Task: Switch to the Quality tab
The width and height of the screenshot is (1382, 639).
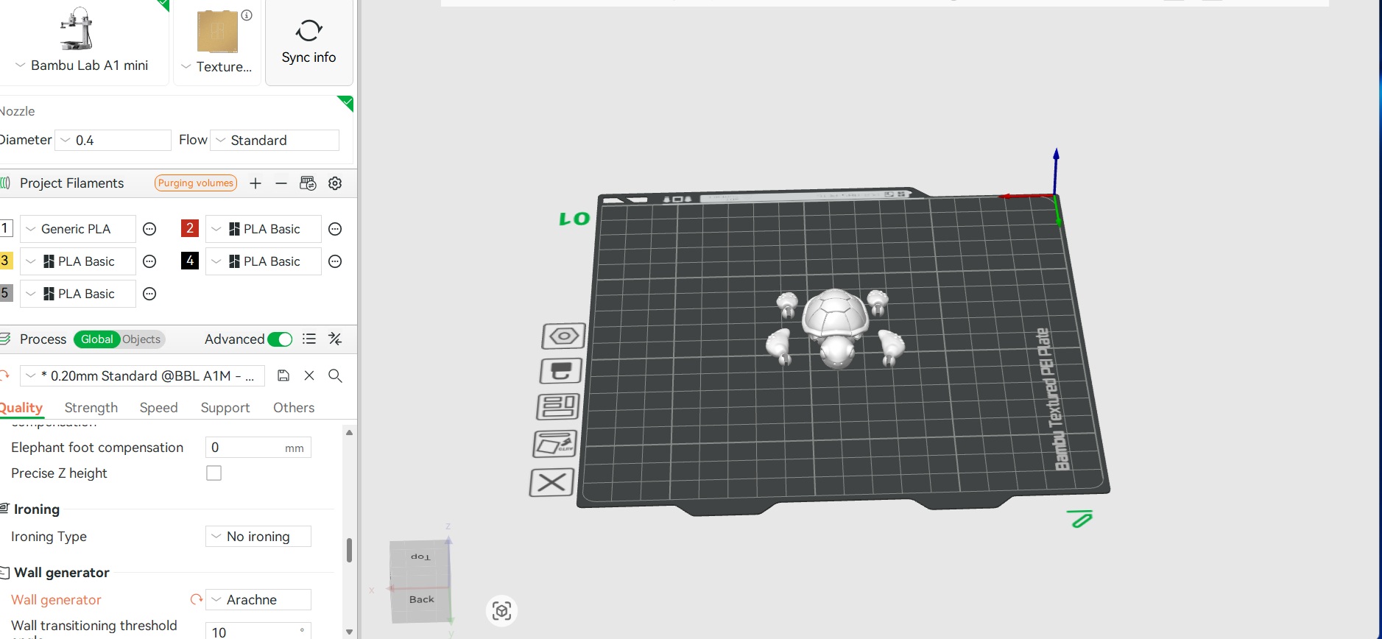Action: (x=21, y=408)
